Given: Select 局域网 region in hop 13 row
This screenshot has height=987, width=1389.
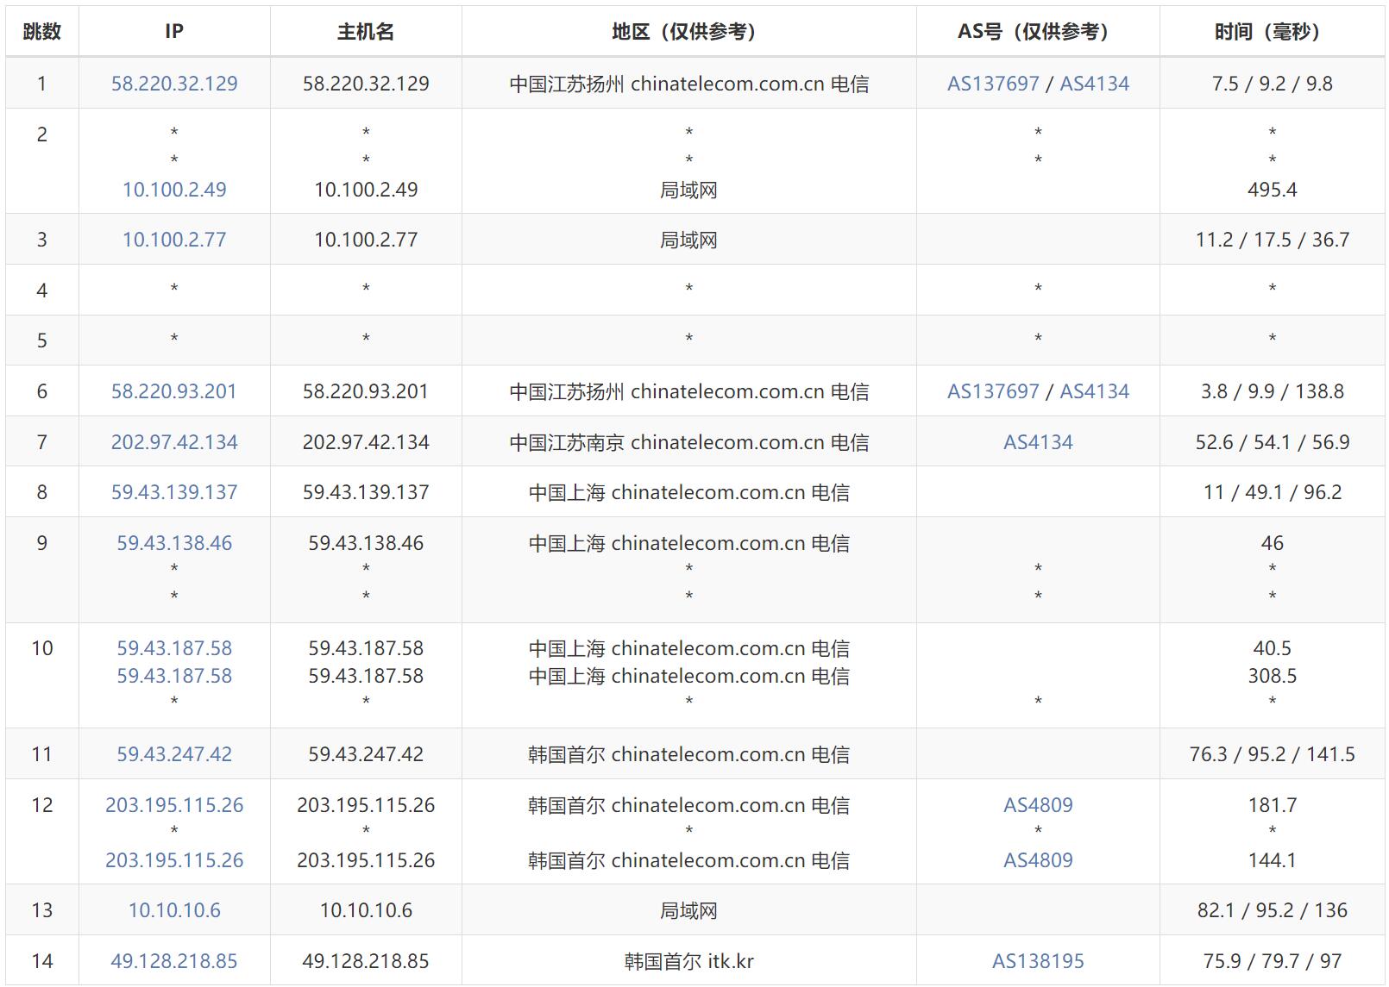Looking at the screenshot, I should 688,910.
